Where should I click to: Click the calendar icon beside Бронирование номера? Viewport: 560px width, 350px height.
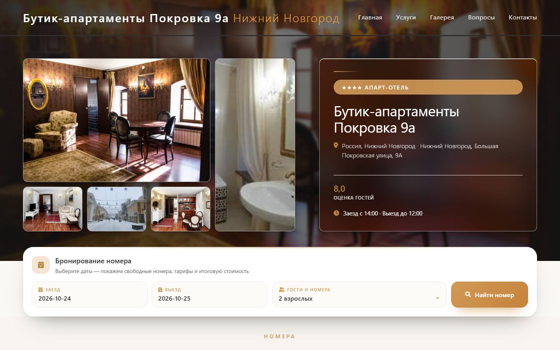(x=41, y=265)
